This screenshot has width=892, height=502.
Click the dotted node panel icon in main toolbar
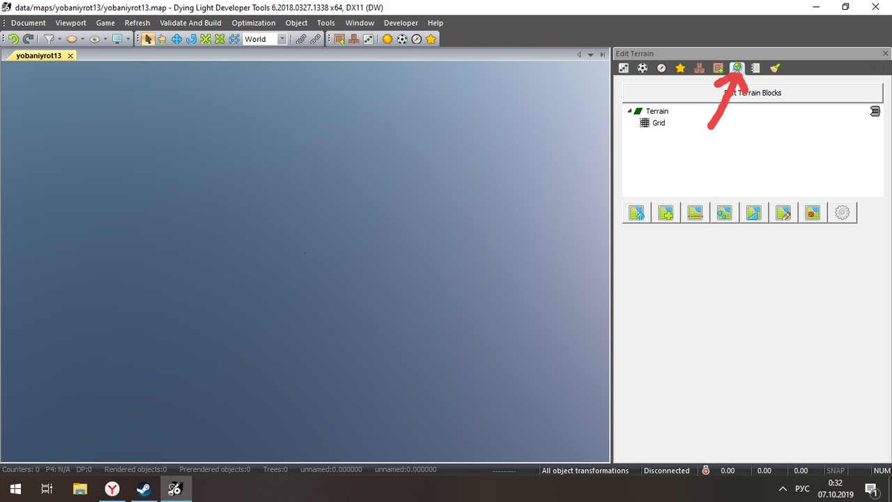point(368,39)
